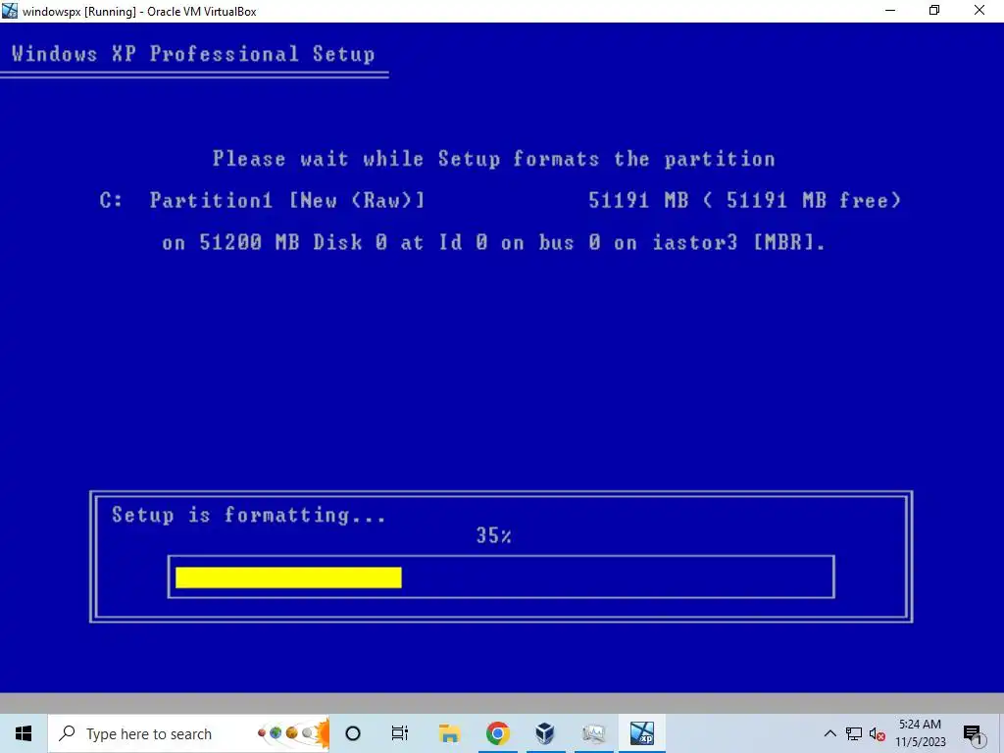Open the Windows Start menu
This screenshot has width=1004, height=753.
point(24,733)
